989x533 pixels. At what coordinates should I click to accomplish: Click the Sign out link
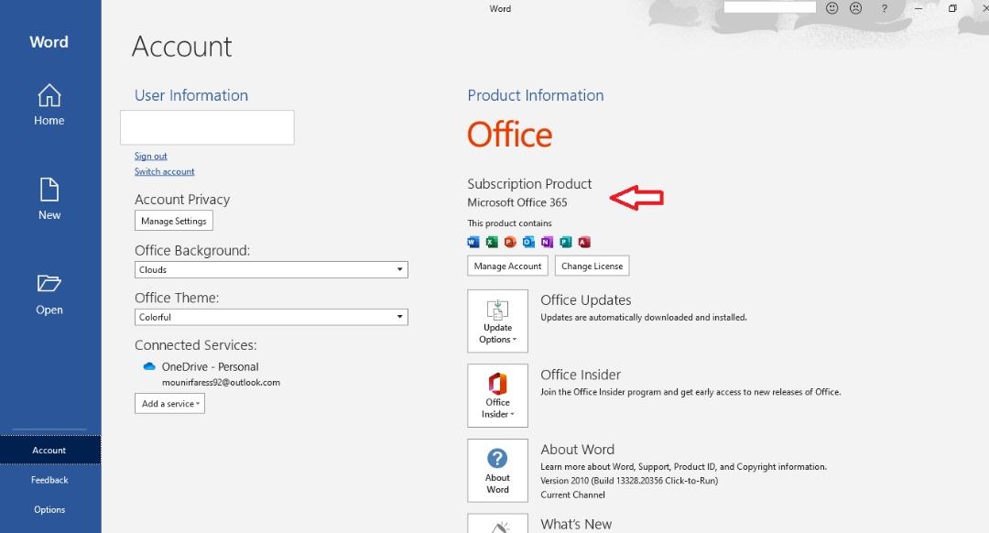151,156
